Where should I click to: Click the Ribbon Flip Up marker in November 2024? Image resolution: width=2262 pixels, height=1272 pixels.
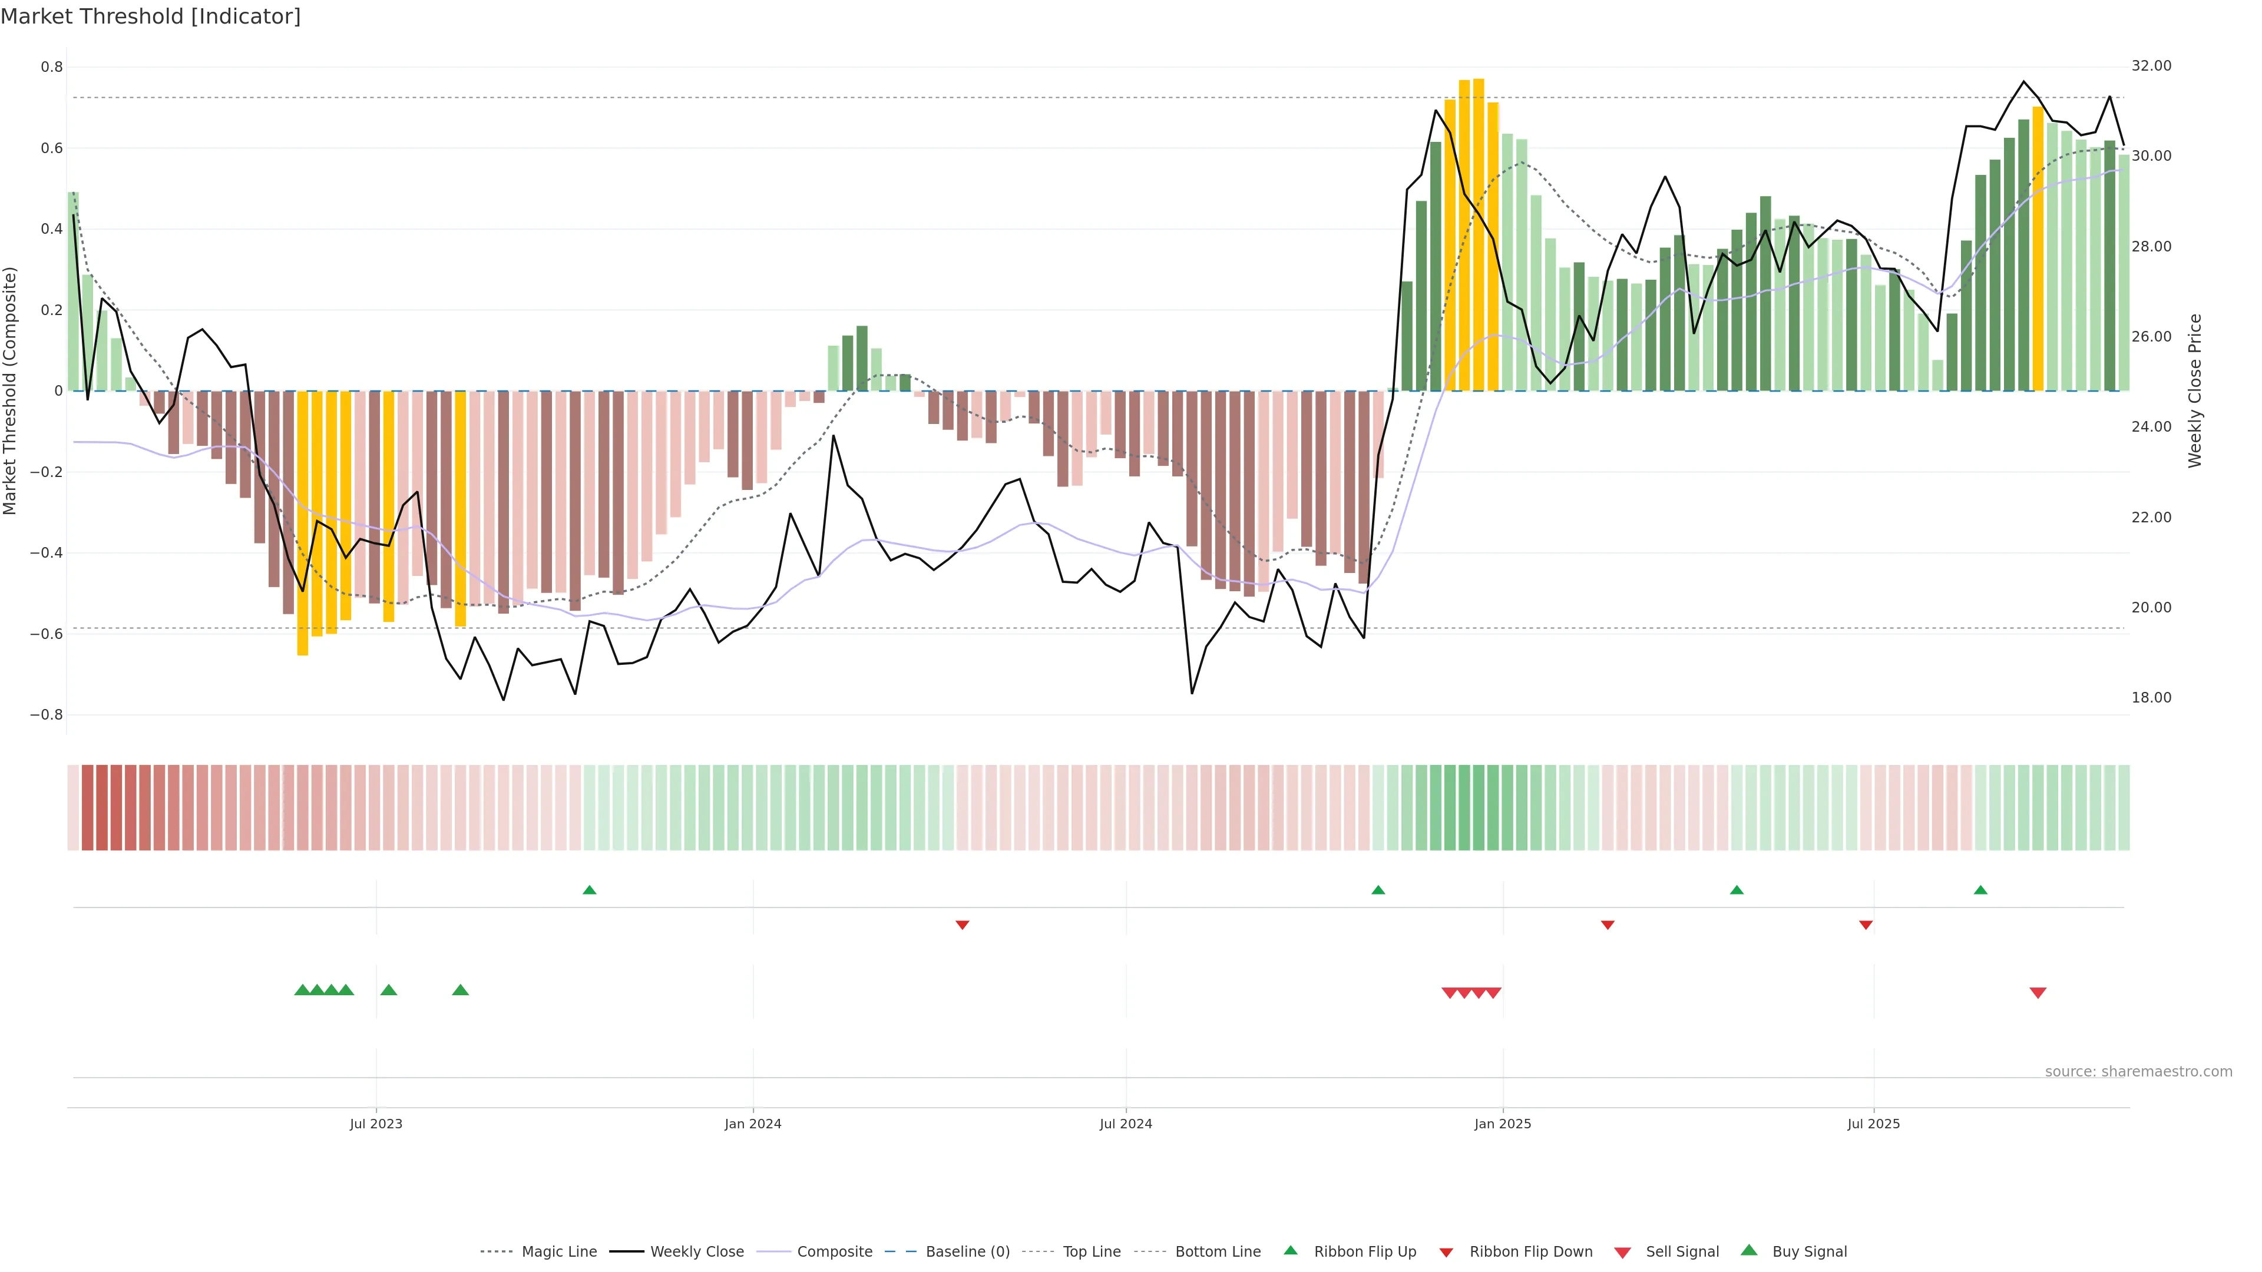tap(1378, 890)
